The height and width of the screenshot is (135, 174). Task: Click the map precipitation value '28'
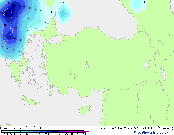(13, 4)
